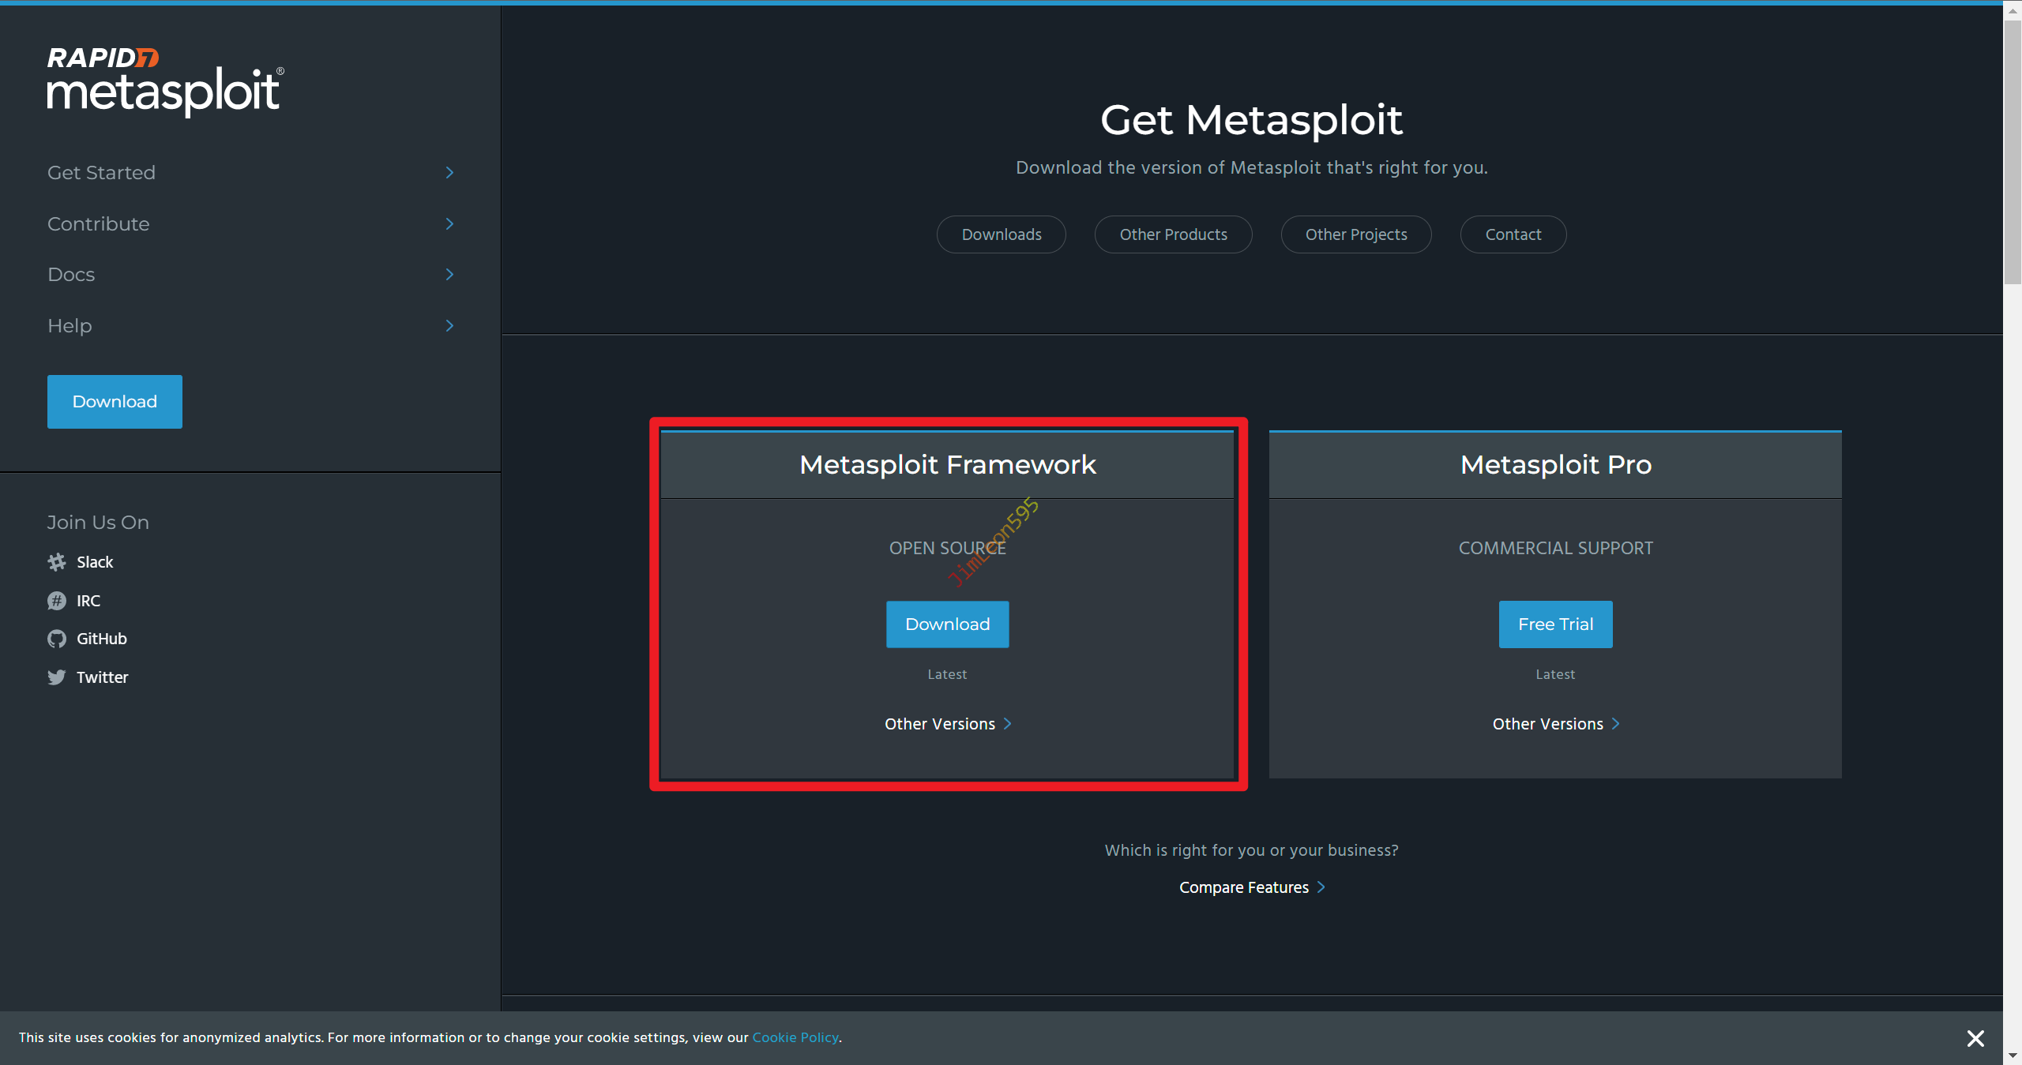The width and height of the screenshot is (2022, 1065).
Task: Open the Downloads pill tab
Action: pyautogui.click(x=1001, y=234)
